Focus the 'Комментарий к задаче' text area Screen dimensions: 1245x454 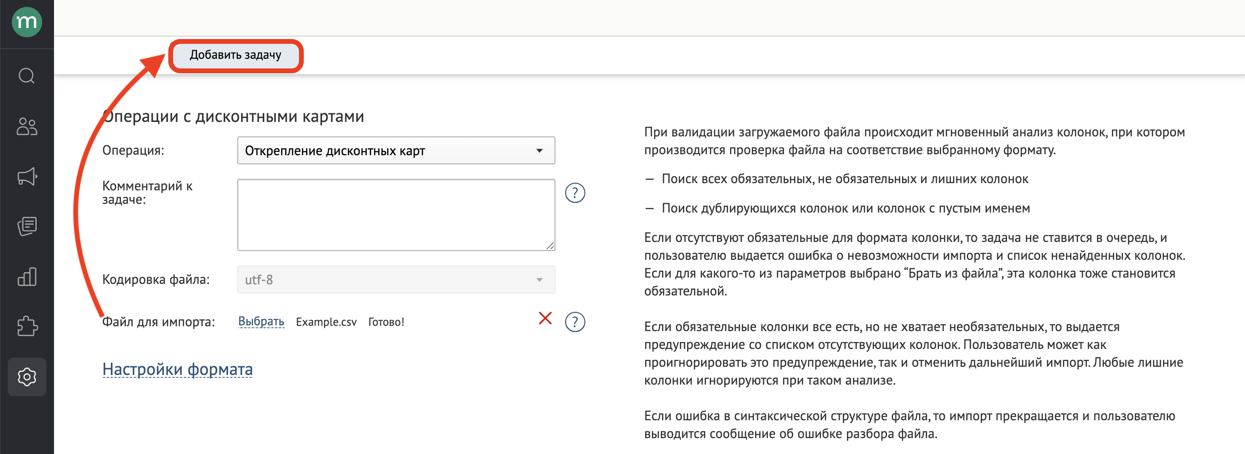(395, 215)
